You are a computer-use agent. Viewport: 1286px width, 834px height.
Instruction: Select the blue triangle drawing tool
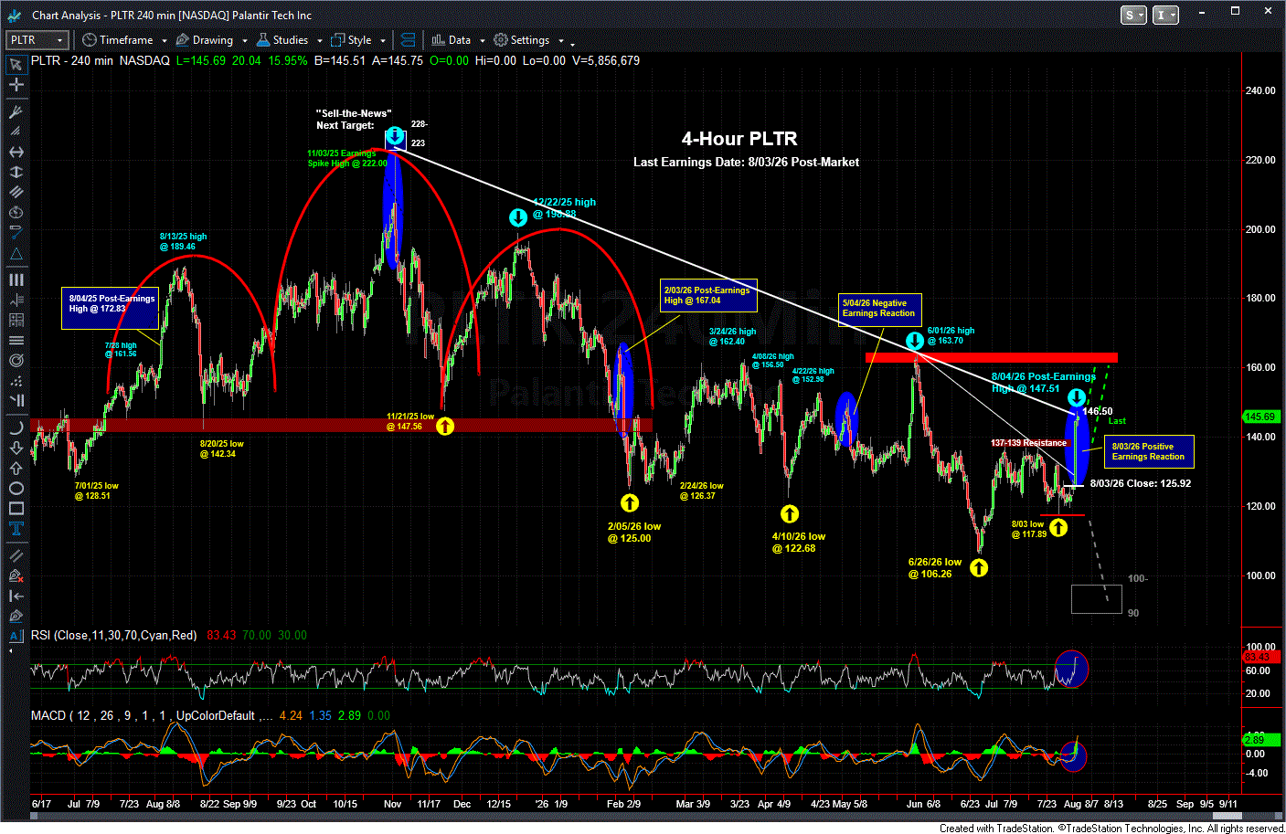point(16,253)
